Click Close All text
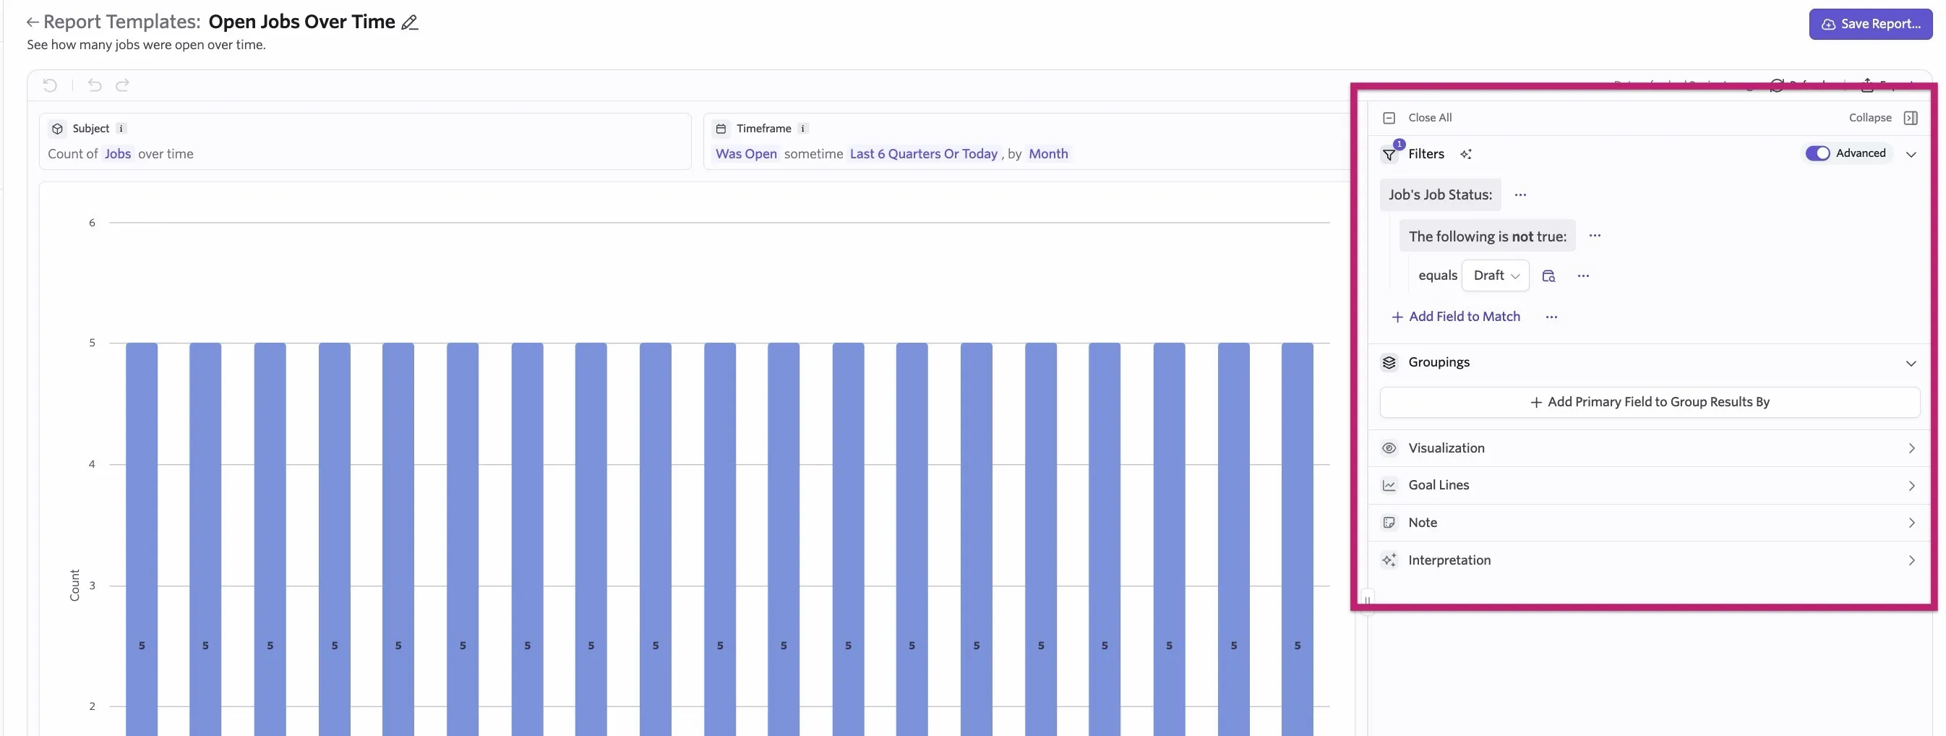The height and width of the screenshot is (736, 1946). [1430, 118]
